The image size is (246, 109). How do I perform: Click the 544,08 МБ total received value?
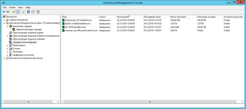175,20
